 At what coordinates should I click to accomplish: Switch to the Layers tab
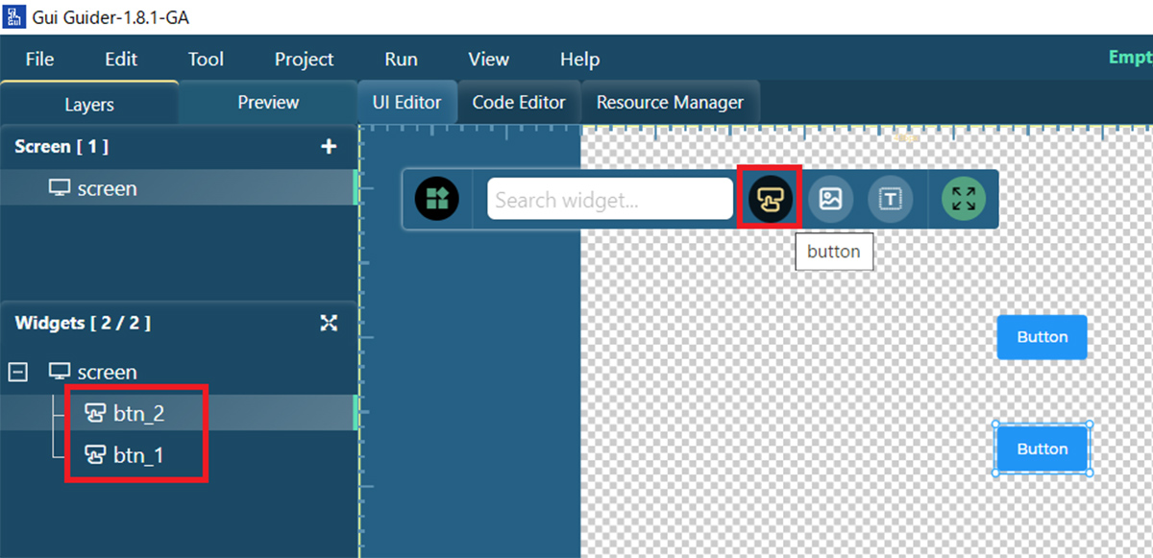tap(89, 104)
